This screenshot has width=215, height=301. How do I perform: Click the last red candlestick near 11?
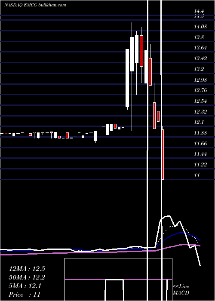163,154
